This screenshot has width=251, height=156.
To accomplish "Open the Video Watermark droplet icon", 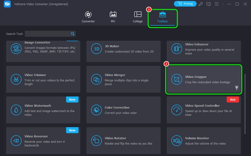I will 16,110.
